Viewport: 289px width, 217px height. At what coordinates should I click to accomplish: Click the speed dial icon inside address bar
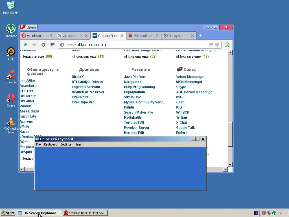(x=211, y=45)
